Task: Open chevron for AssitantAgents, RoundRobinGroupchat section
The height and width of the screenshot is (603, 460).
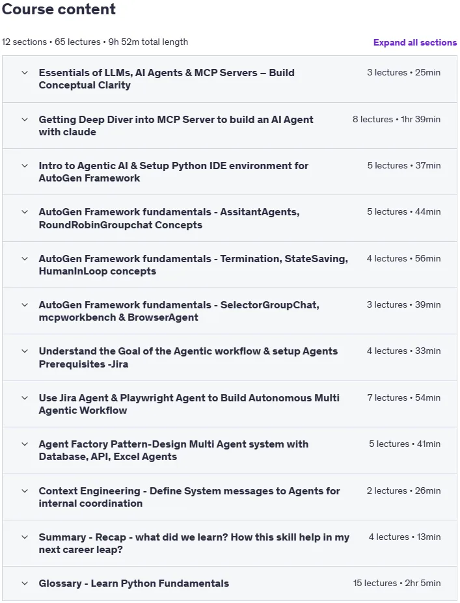Action: click(x=25, y=212)
